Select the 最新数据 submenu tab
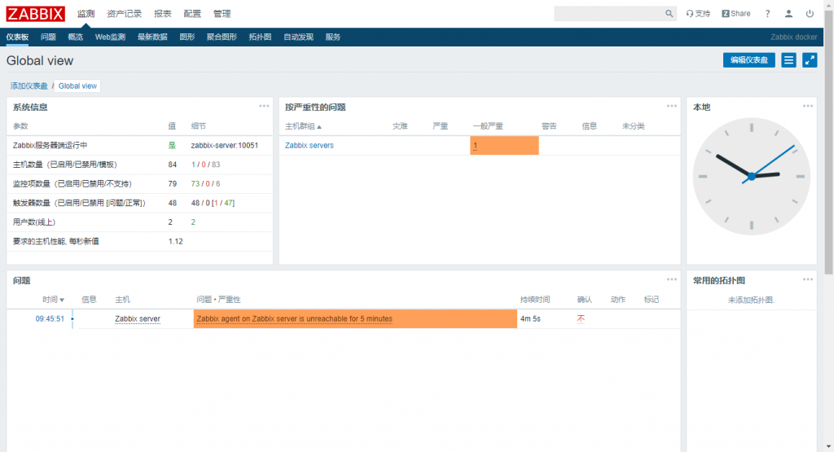The height and width of the screenshot is (452, 834). tap(152, 37)
